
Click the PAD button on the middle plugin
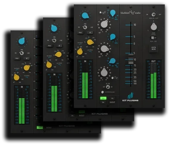pyautogui.click(x=49, y=46)
